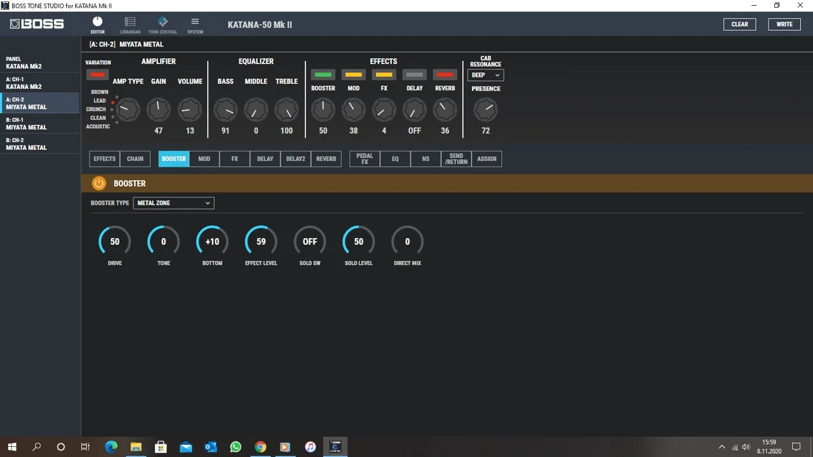Select the PANEL KATANA Mk2 preset
813x457 pixels.
[x=41, y=63]
